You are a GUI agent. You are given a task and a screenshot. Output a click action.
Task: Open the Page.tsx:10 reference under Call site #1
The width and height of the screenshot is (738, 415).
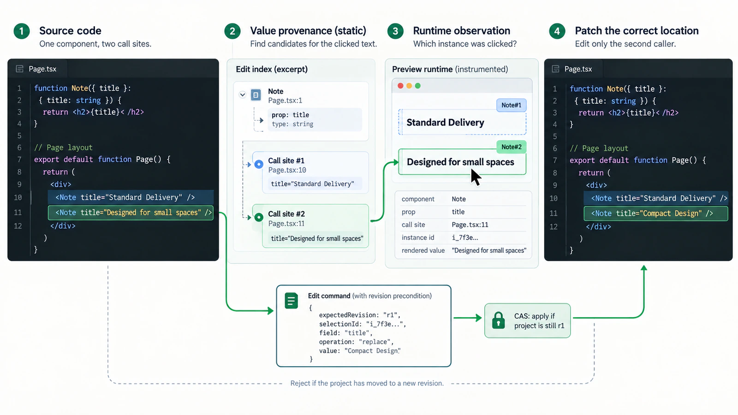click(287, 170)
